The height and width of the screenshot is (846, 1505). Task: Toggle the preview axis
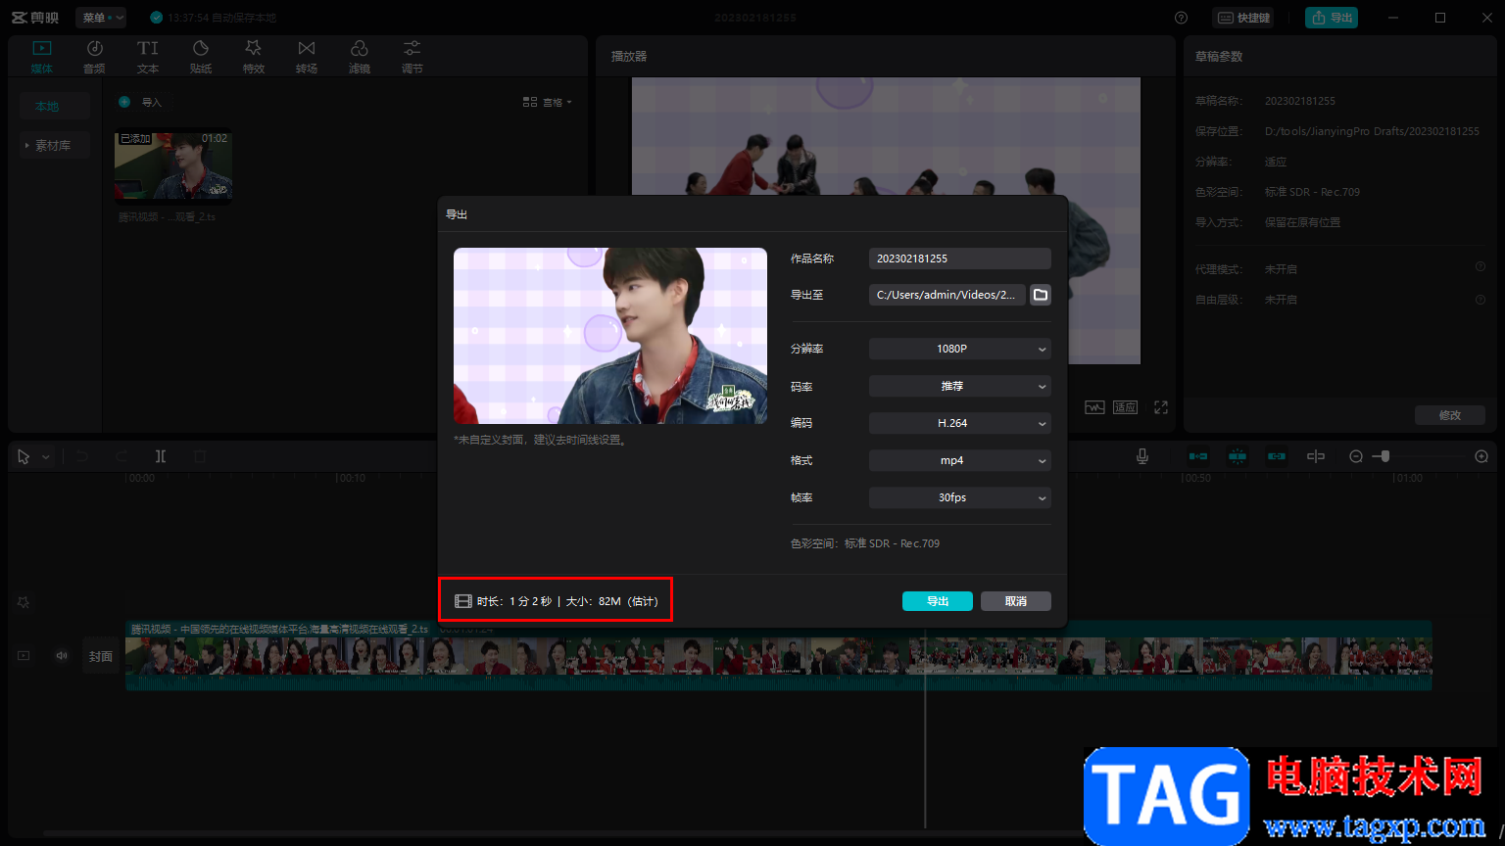[x=1316, y=456]
